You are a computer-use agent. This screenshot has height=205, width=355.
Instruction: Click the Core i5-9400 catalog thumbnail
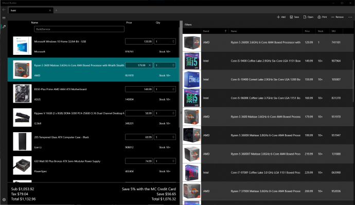[x=192, y=61]
